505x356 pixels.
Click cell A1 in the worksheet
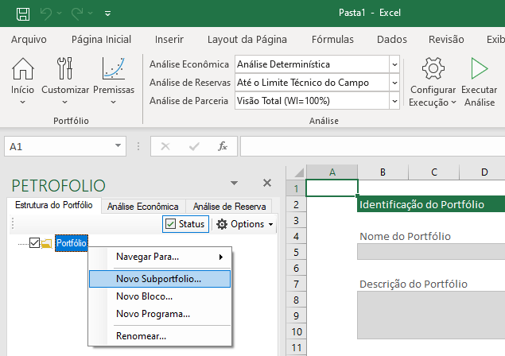(332, 188)
